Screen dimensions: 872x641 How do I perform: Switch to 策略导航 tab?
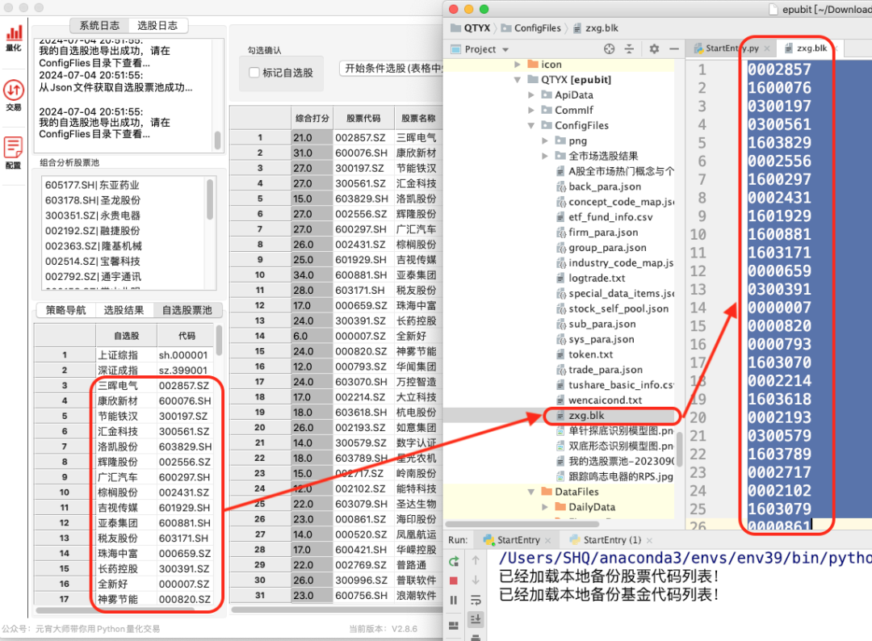[65, 310]
